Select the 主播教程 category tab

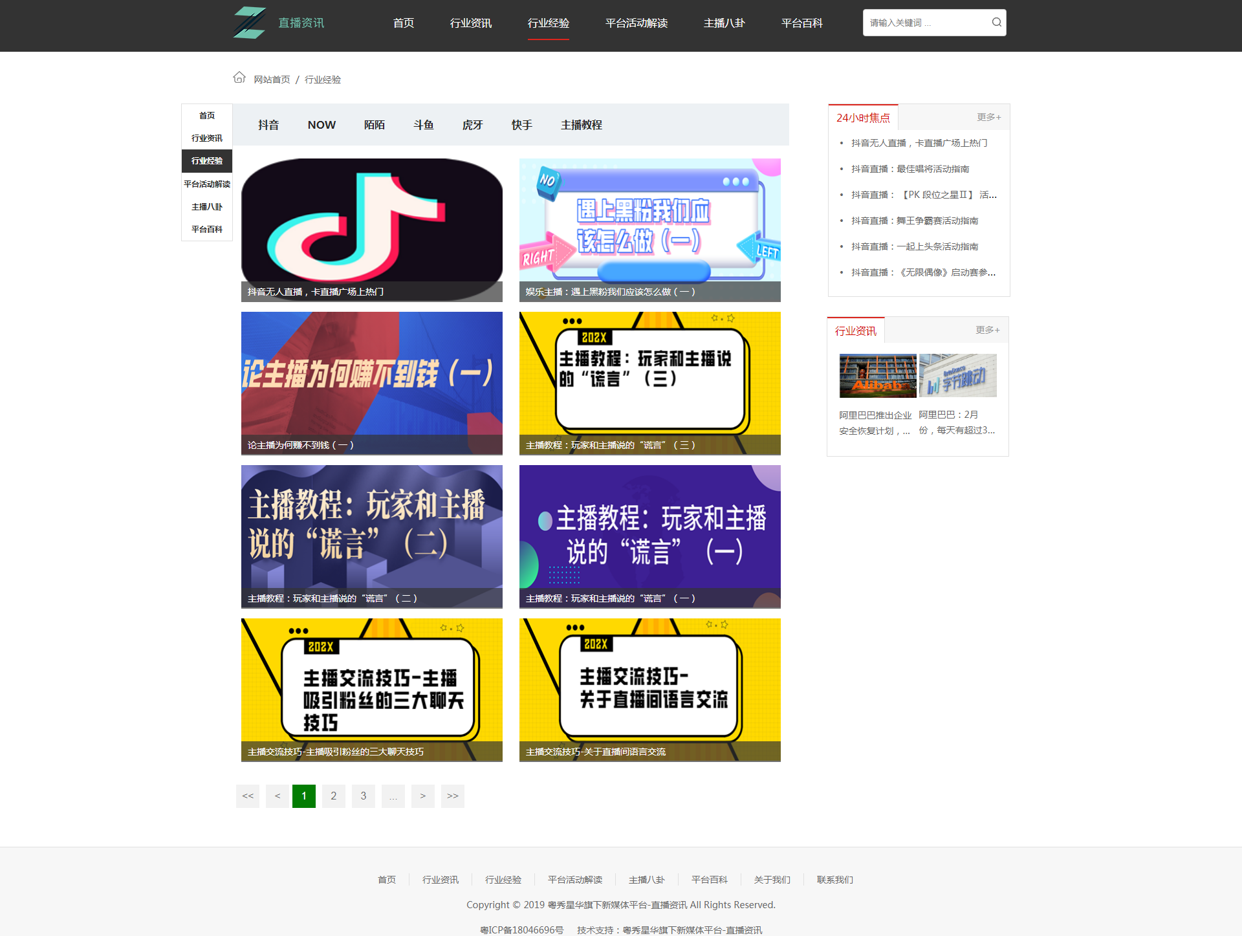(x=581, y=125)
